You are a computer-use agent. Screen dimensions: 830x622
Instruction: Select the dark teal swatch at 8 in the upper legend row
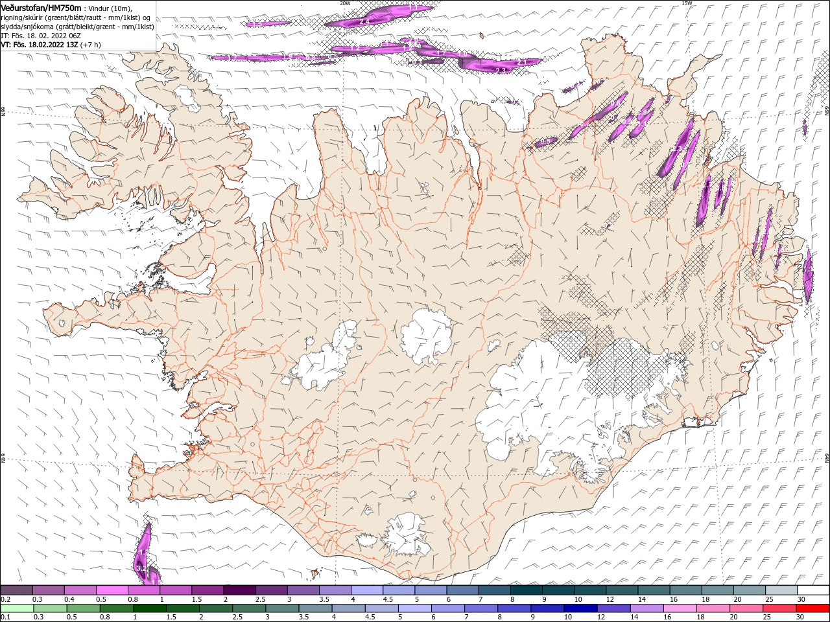coord(527,590)
